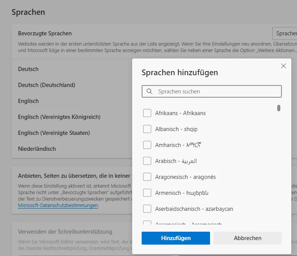Open the Microsoft-Datenschutzbestimmungen link
The height and width of the screenshot is (256, 297).
[58, 205]
